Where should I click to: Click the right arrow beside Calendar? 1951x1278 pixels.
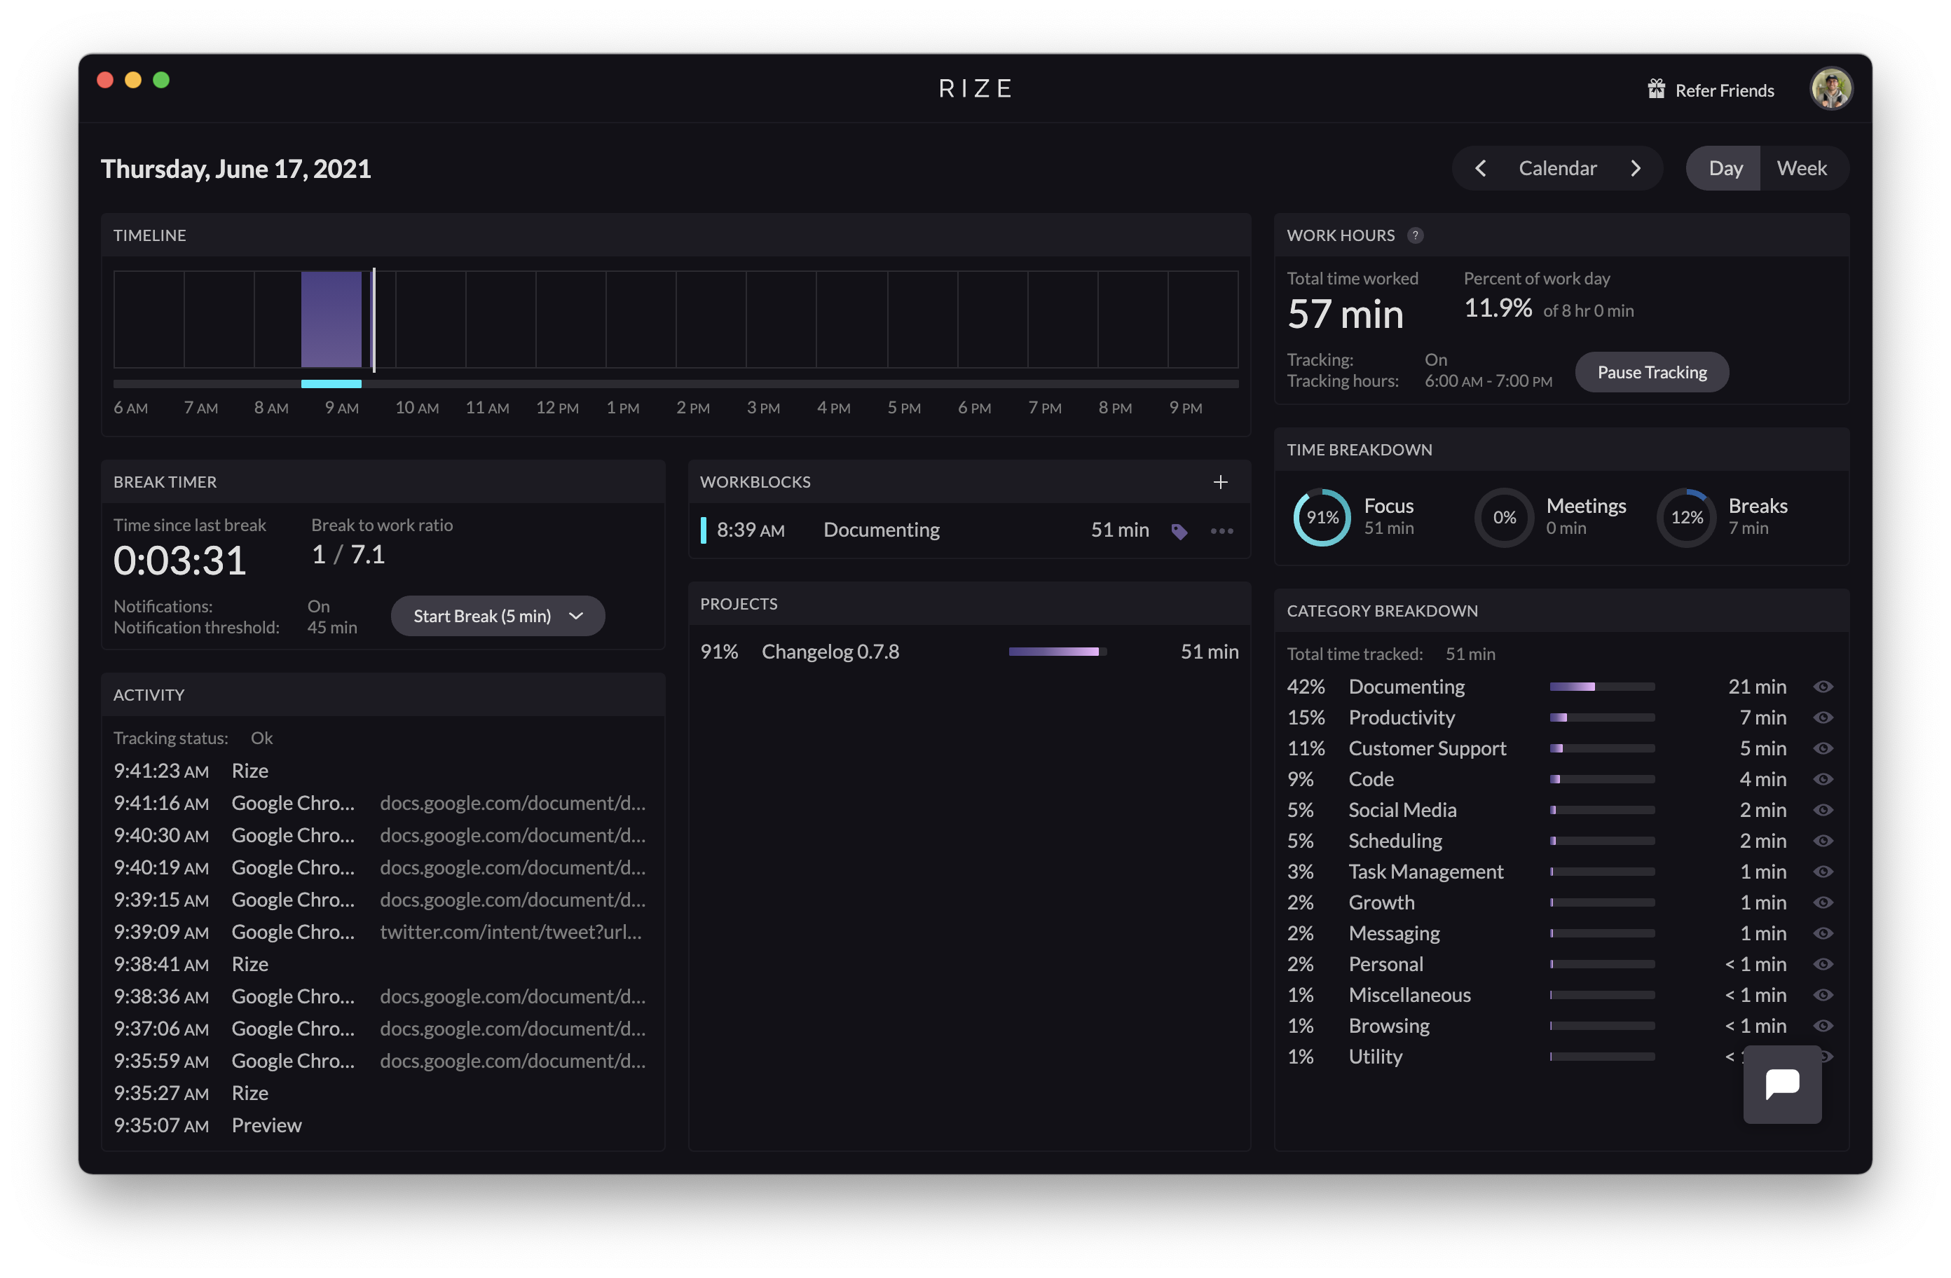[1636, 168]
